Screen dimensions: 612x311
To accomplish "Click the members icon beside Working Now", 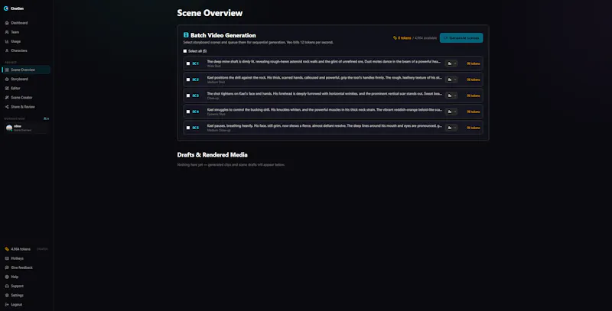I will coord(46,118).
